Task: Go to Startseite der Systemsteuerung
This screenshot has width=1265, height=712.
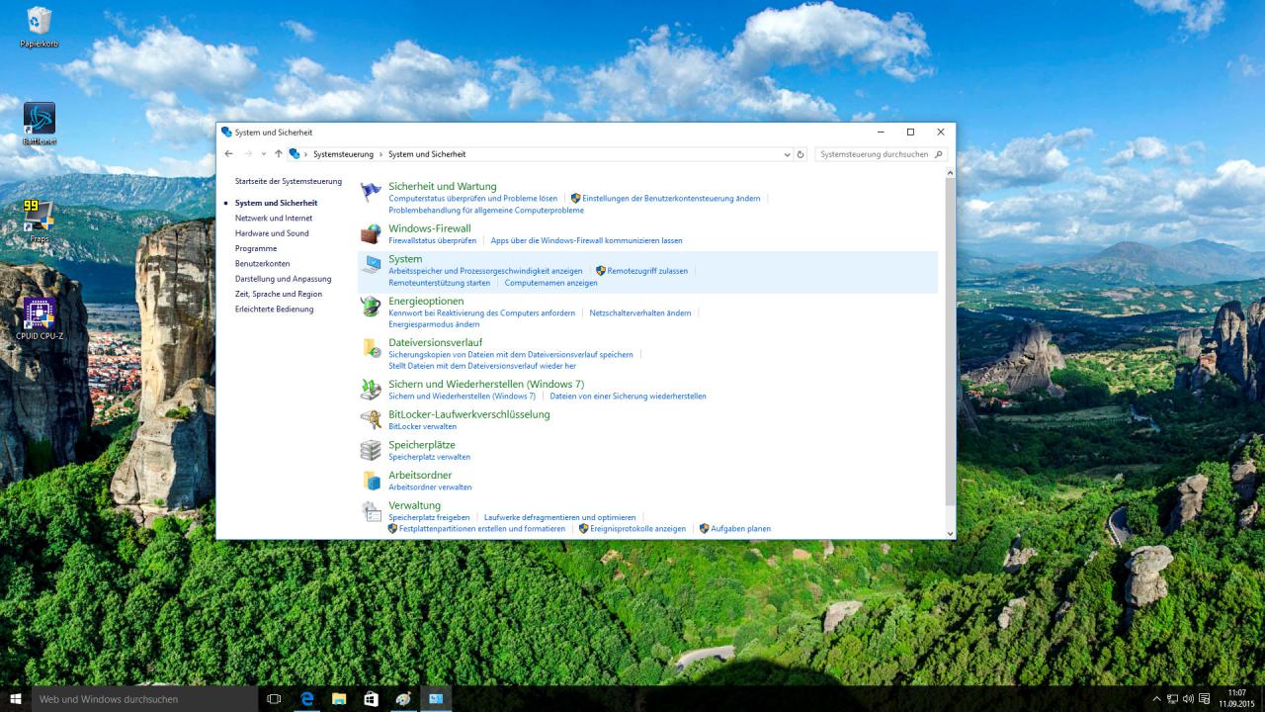Action: click(289, 181)
